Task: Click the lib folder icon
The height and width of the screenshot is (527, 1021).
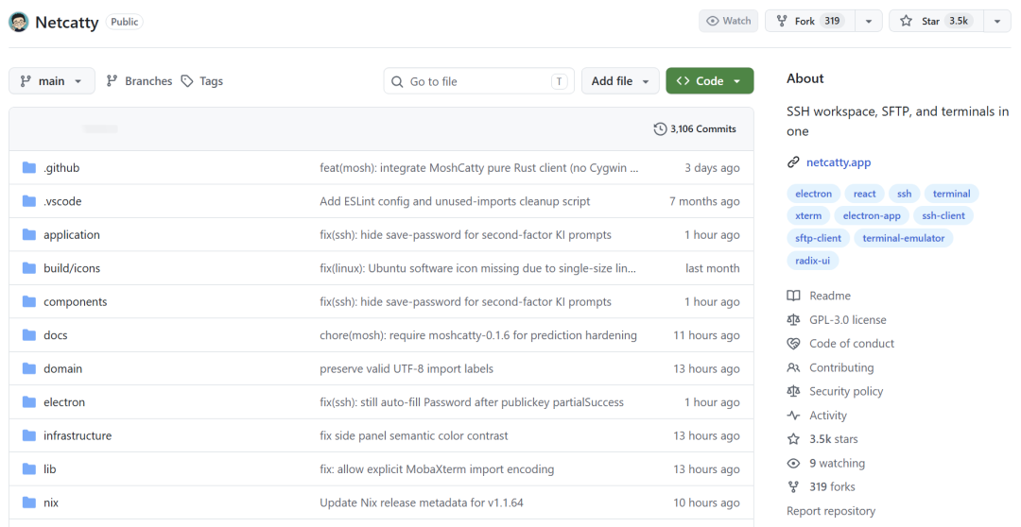Action: point(28,469)
